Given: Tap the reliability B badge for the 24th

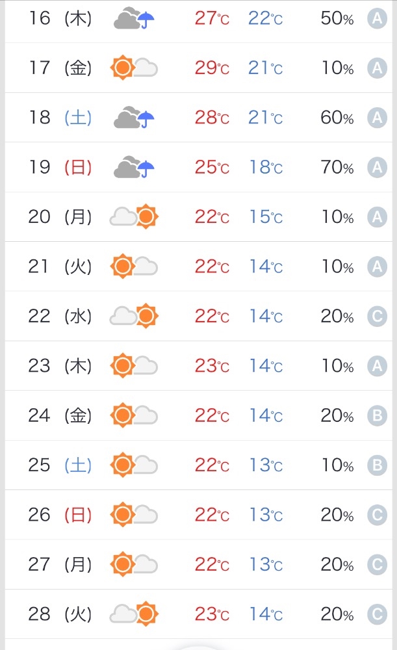Looking at the screenshot, I should (377, 416).
